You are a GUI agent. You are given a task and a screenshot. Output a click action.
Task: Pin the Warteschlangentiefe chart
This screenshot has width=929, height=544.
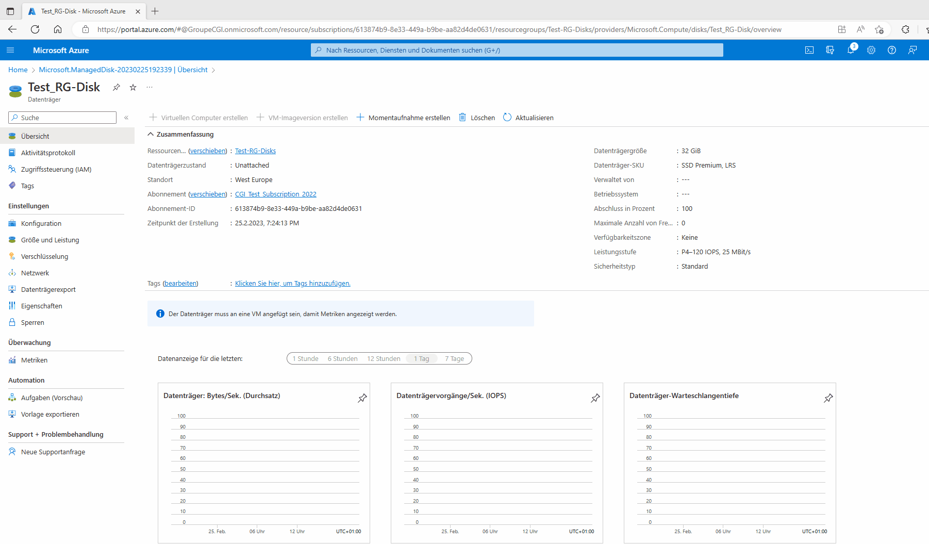click(828, 398)
